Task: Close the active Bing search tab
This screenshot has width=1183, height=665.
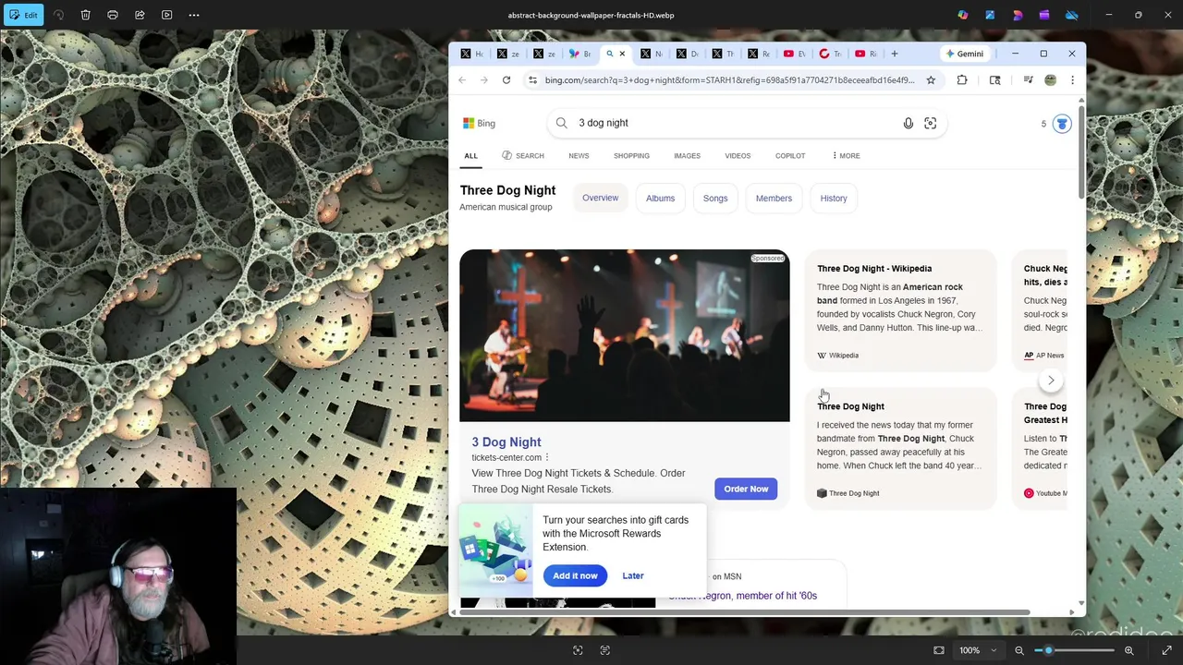Action: (622, 54)
